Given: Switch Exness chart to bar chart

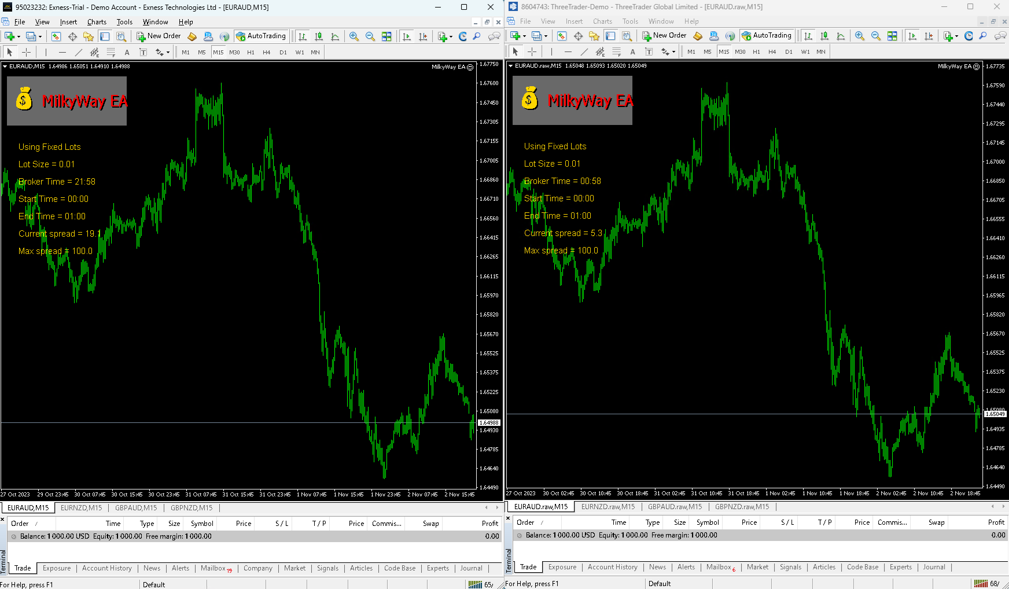Looking at the screenshot, I should coord(303,36).
